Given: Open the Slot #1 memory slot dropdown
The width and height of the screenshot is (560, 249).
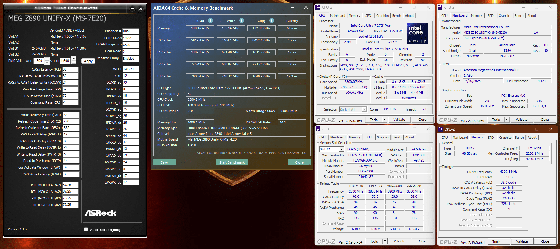Looking at the screenshot, I should [x=342, y=149].
